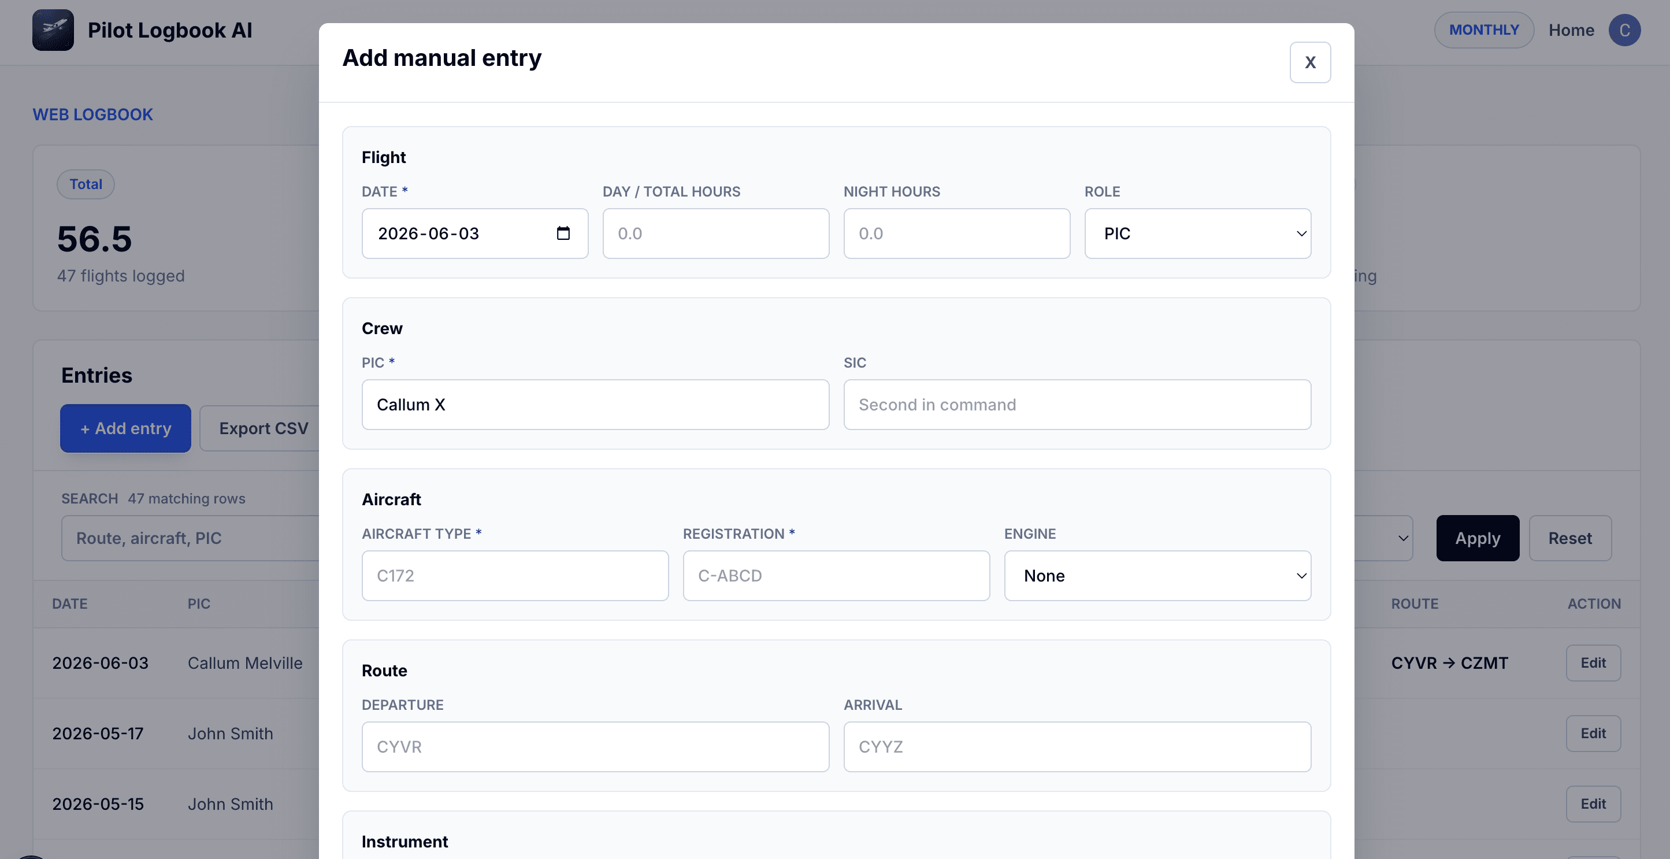Click the 2026-05-15 date cell
The height and width of the screenshot is (859, 1670).
coord(98,804)
